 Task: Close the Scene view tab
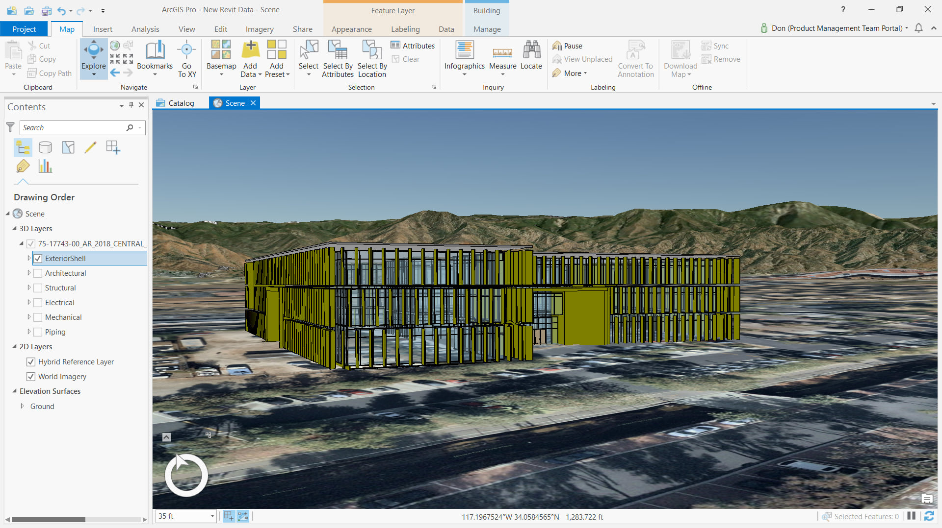253,103
